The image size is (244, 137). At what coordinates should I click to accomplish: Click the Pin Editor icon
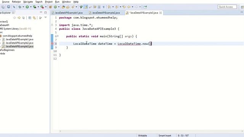[x=145, y=7]
